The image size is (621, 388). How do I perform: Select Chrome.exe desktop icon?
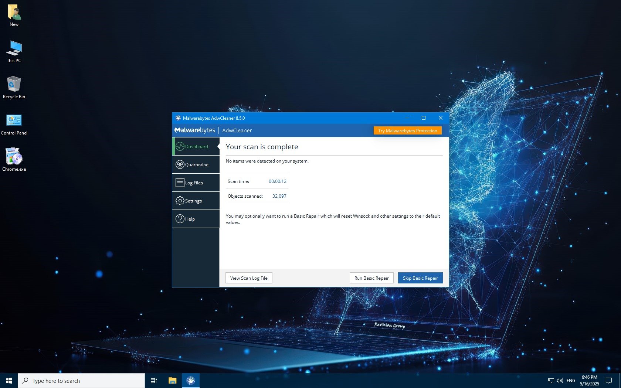(x=14, y=160)
